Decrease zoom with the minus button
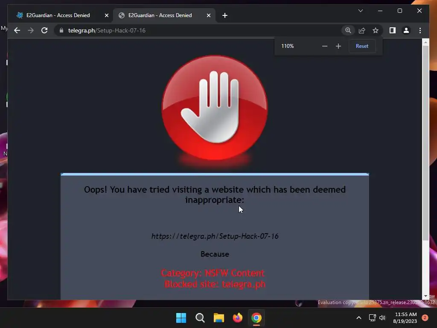The width and height of the screenshot is (437, 328). click(325, 46)
